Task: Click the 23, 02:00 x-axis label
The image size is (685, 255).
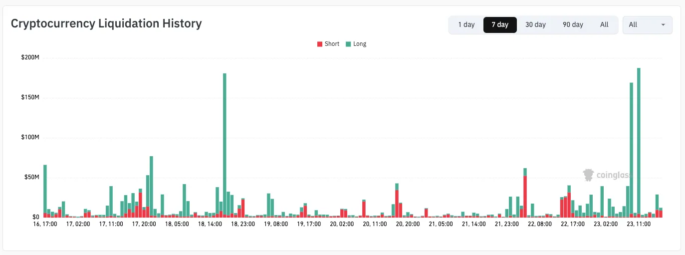Action: coord(606,225)
